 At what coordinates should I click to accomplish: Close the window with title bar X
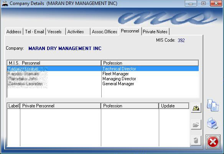pyautogui.click(x=216, y=3)
